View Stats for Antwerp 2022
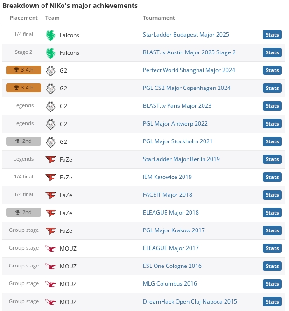 pos(272,124)
